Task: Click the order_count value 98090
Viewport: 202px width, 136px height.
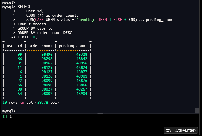Action: tap(47, 85)
